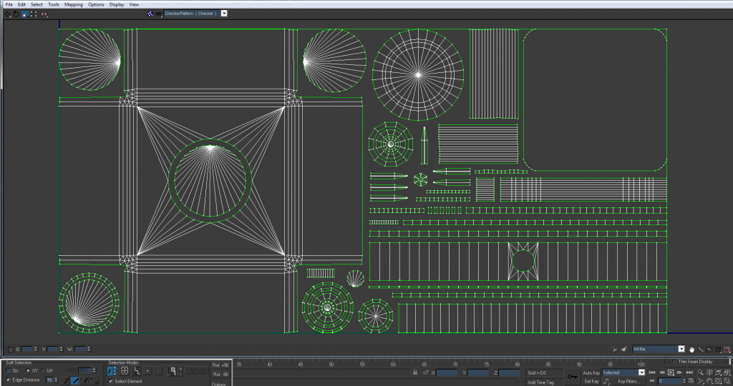Select the Move tool in the UV toolbar

7,14
